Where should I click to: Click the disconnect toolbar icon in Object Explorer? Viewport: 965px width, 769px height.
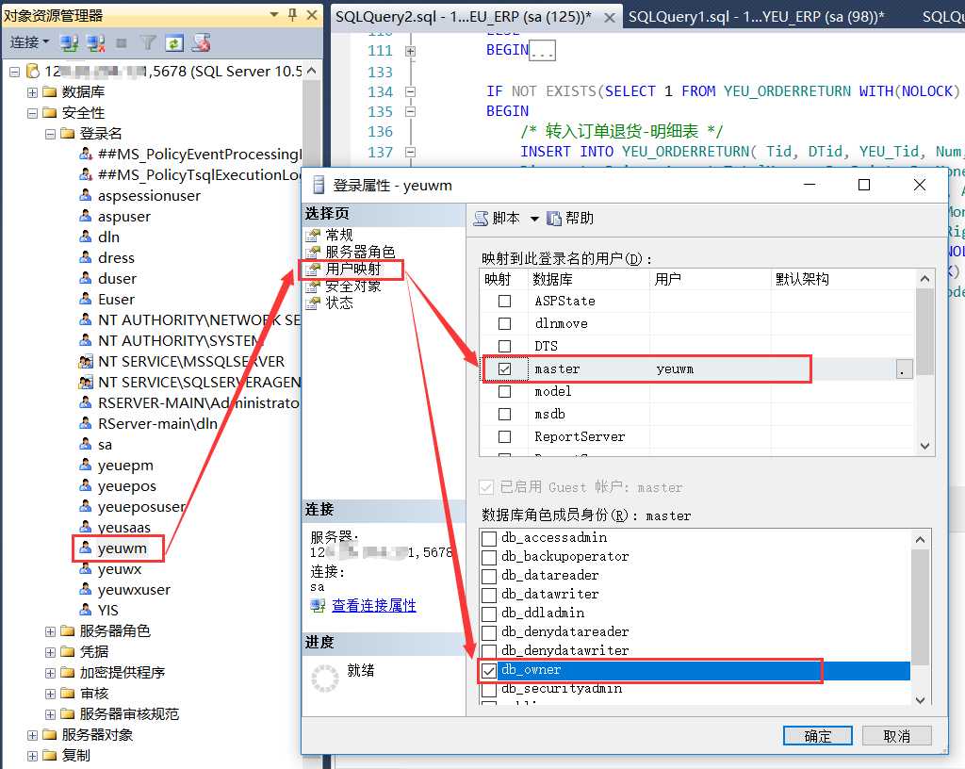click(x=95, y=42)
